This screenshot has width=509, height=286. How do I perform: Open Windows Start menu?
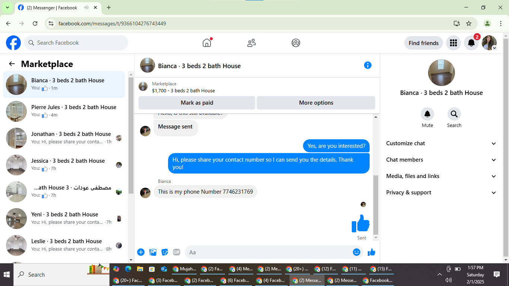(x=7, y=274)
